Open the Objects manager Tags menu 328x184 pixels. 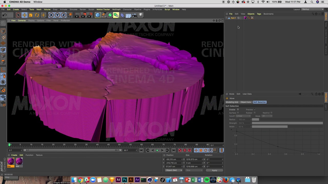click(x=259, y=14)
